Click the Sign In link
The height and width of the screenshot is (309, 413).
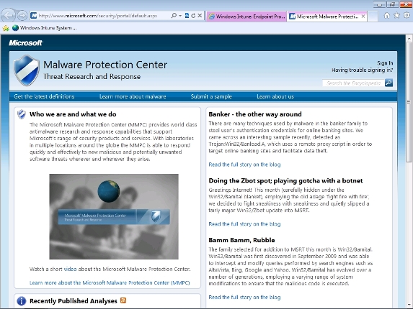click(385, 63)
